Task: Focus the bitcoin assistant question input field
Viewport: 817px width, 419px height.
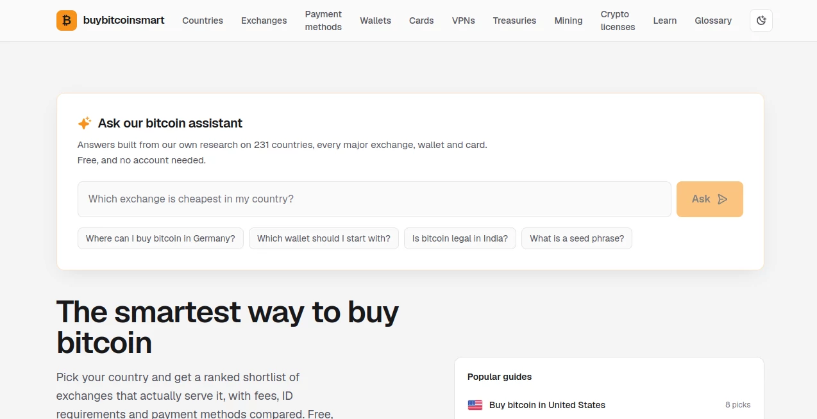Action: click(x=375, y=199)
